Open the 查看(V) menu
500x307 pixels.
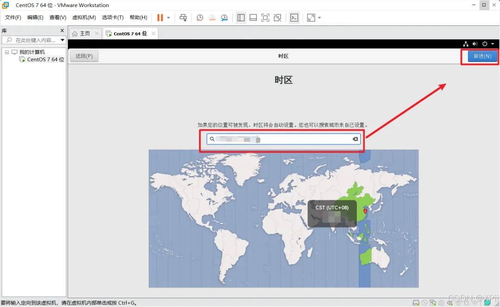58,18
